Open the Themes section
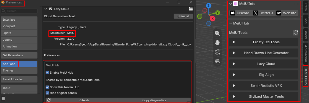 pyautogui.click(x=20, y=71)
